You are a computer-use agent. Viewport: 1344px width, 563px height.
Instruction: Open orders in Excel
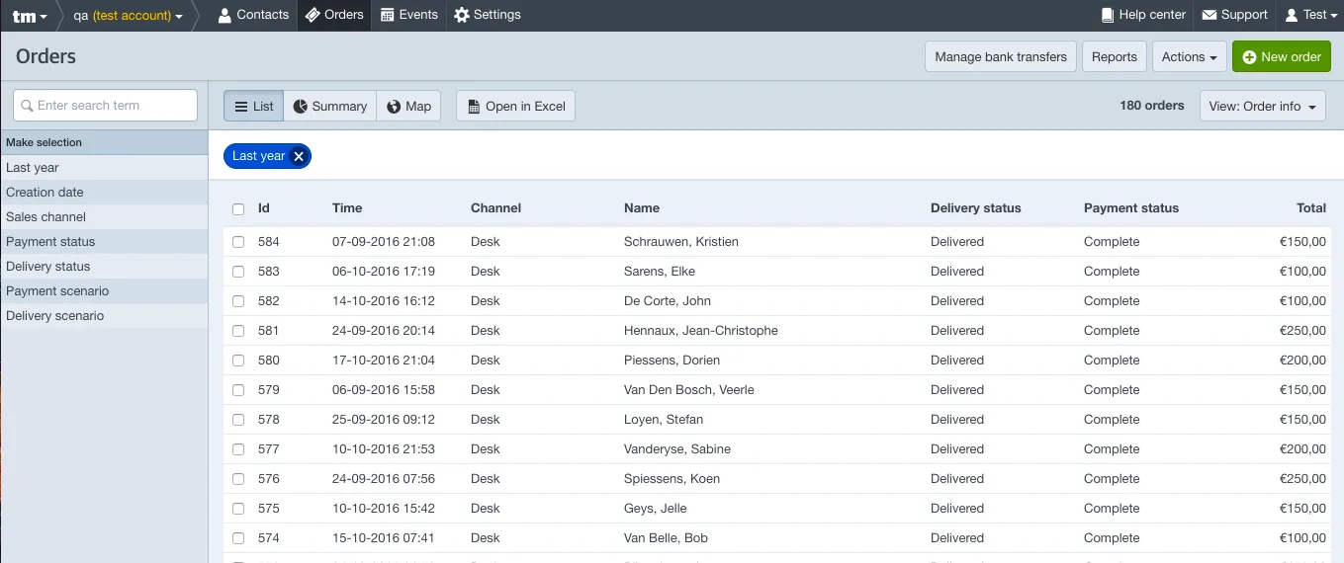click(515, 106)
